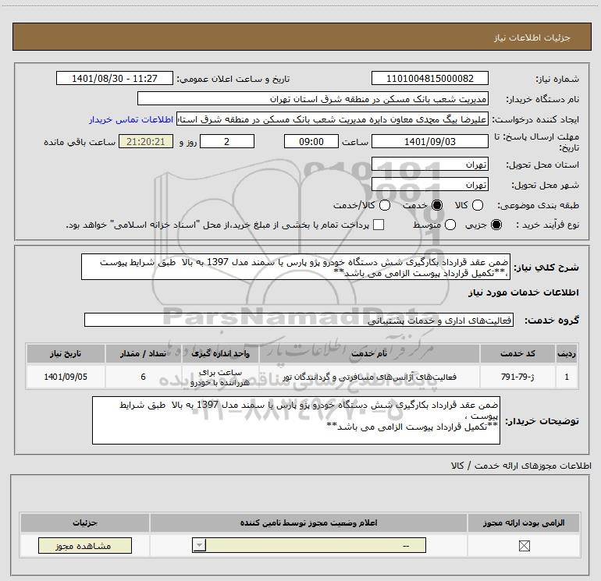Viewport: 601px width, 581px height.
Task: Click the اطلاعات مجوزهای ارائه خدمت / کالا heading
Action: [521, 466]
